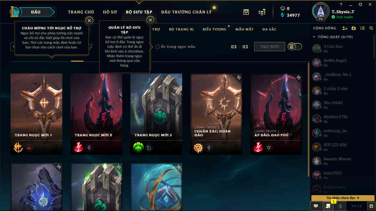
Task: Collapse the "Tổng quát (0/79)" friend group
Action: point(314,37)
